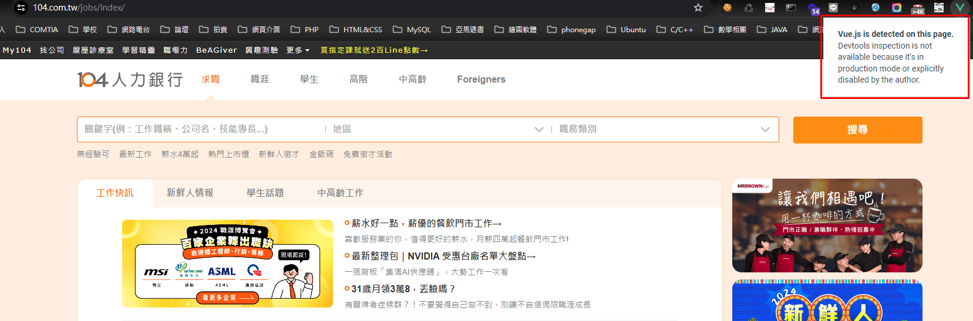The width and height of the screenshot is (973, 321).
Task: Open the blue globe extension icon
Action: click(876, 8)
